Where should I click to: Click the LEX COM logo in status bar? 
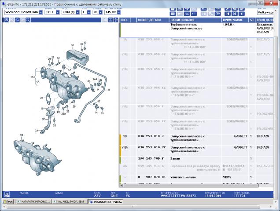pos(7,194)
